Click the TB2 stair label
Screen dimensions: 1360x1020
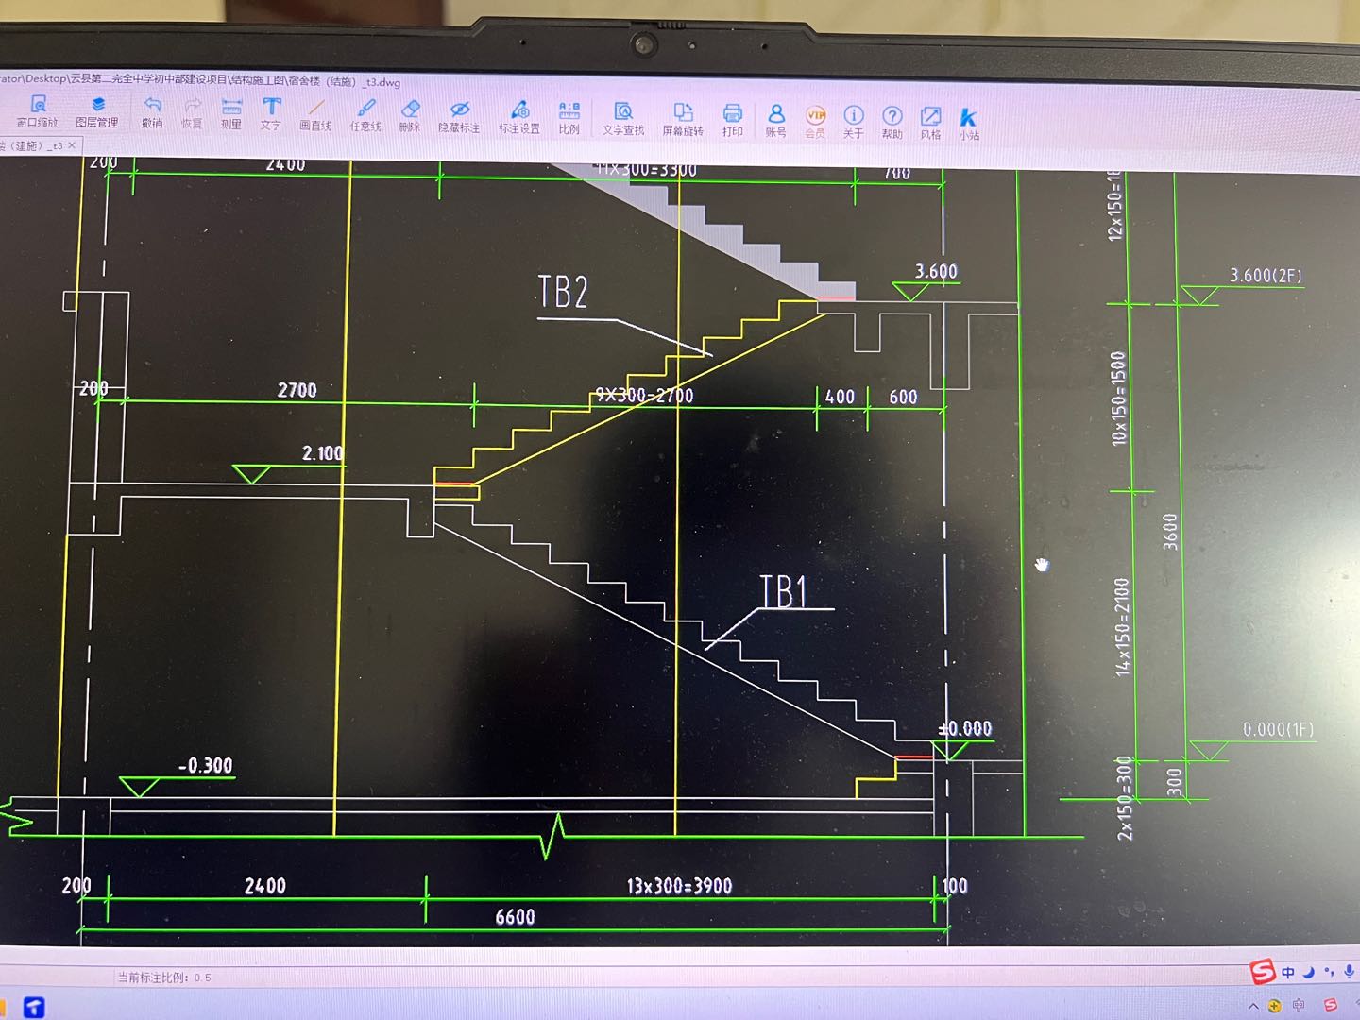[563, 292]
